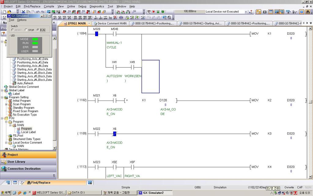Click the zoom magnifier icon in the ladder toolbar

(169, 17)
